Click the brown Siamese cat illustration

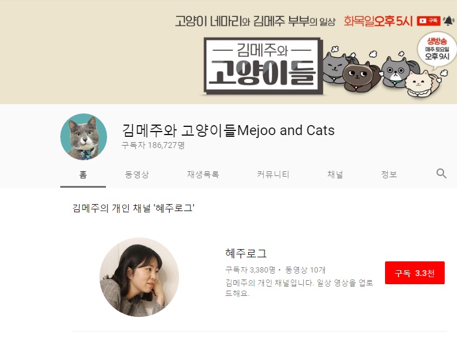(360, 75)
